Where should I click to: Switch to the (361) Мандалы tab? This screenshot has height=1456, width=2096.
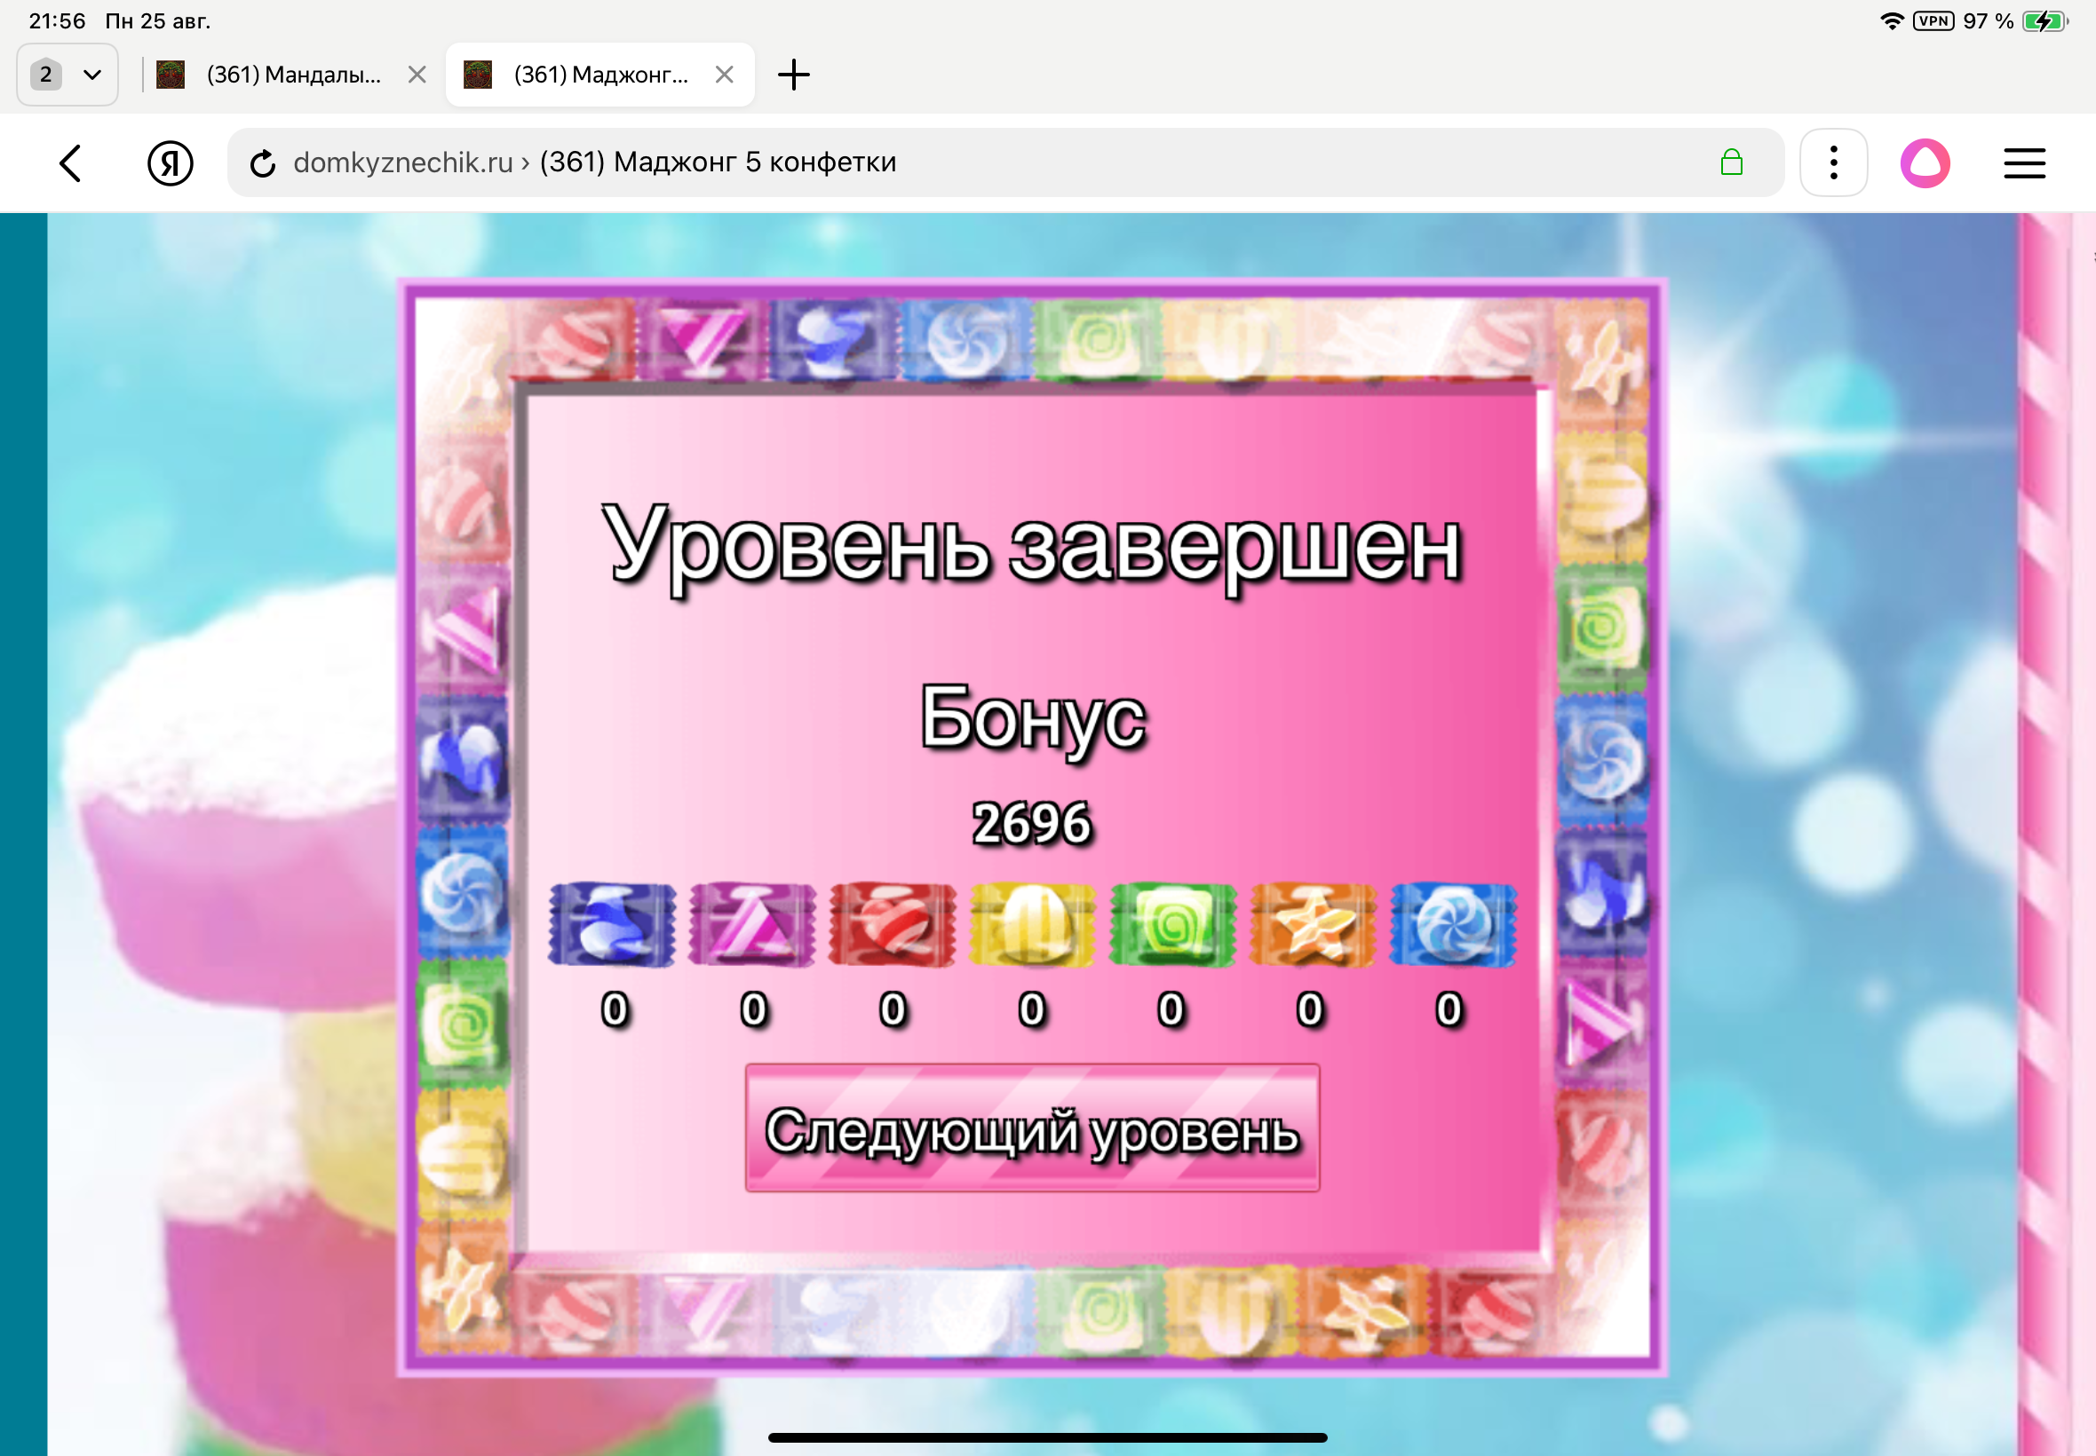tap(294, 75)
